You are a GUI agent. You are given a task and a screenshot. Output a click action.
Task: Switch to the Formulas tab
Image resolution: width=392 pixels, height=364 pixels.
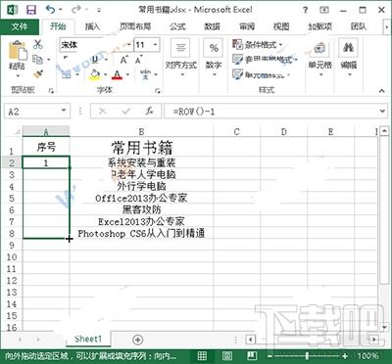coord(177,26)
